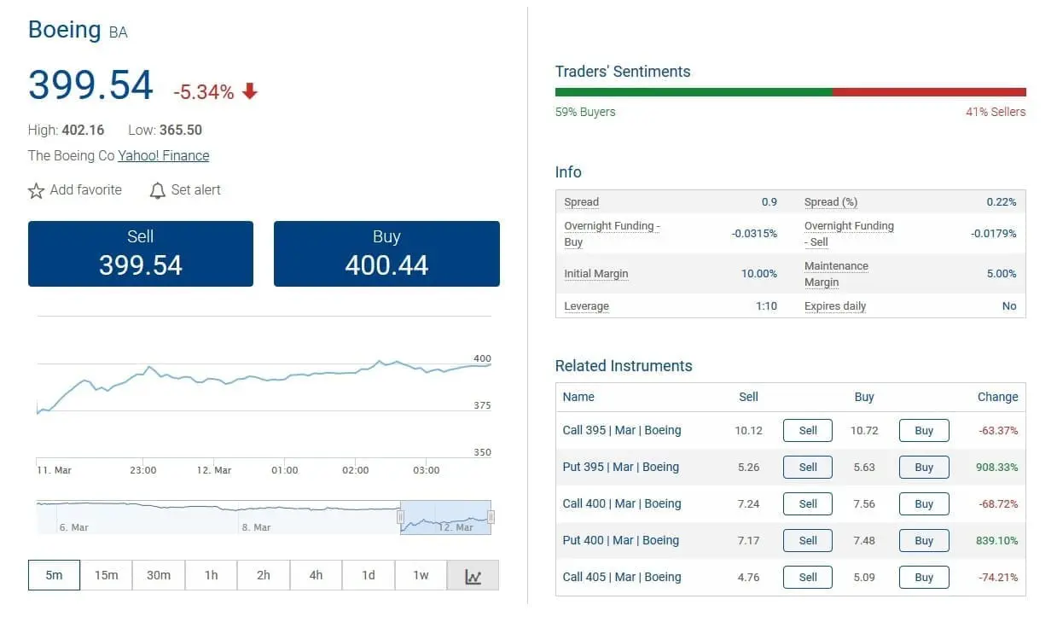
Task: Buy the Put 400 Mar Boeing option
Action: pos(923,540)
